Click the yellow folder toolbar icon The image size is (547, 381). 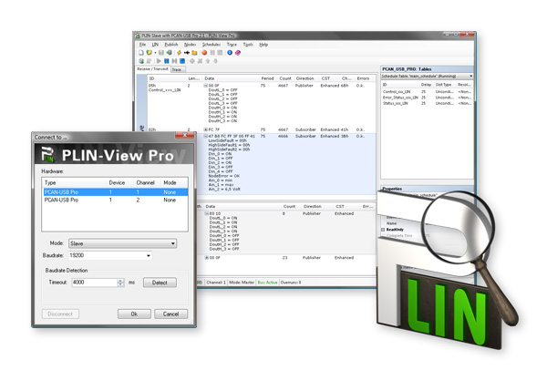pyautogui.click(x=194, y=53)
